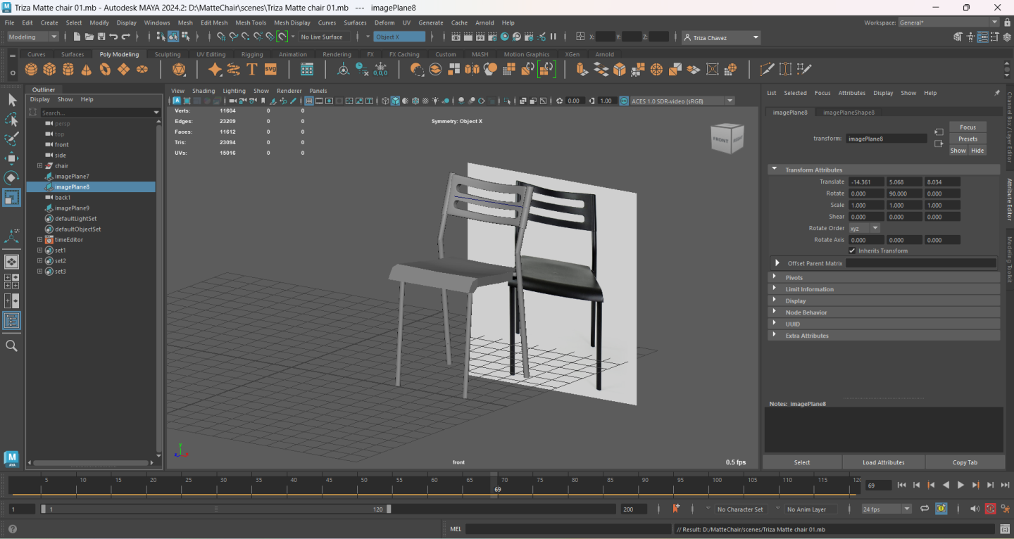Create a Polygon Cylinder from shelf
Viewport: 1014px width, 539px height.
pyautogui.click(x=68, y=69)
